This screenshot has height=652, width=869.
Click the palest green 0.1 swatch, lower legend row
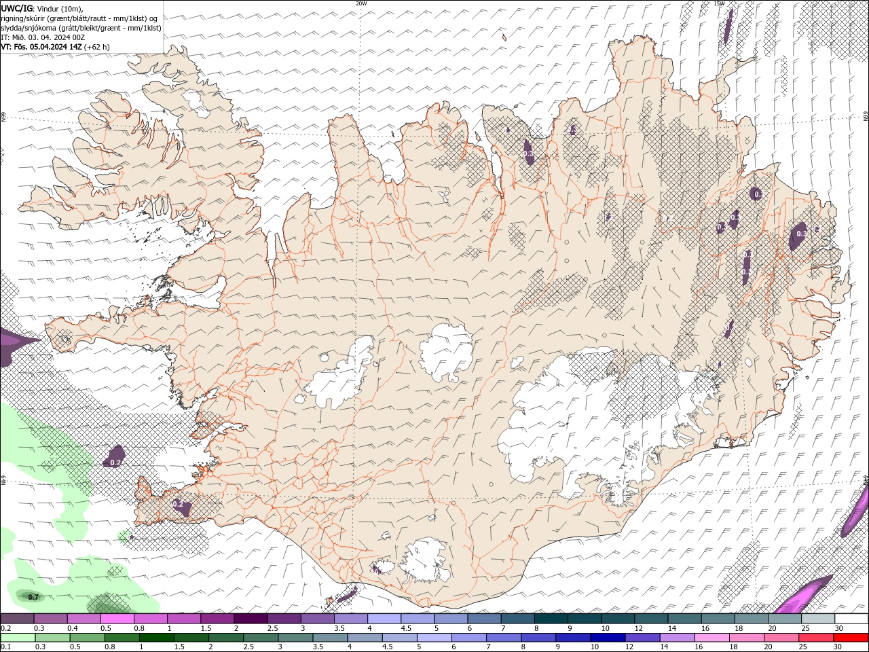click(18, 638)
